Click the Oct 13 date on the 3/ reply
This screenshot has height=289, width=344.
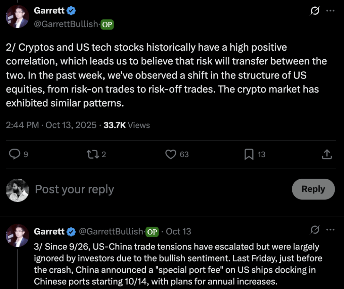tap(178, 231)
